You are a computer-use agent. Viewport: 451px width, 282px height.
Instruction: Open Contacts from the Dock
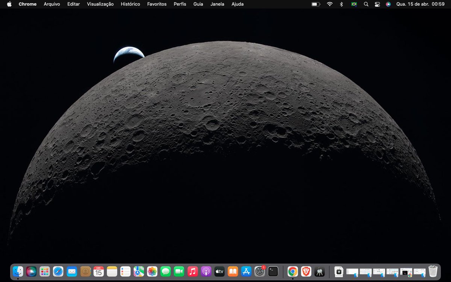[x=85, y=271]
